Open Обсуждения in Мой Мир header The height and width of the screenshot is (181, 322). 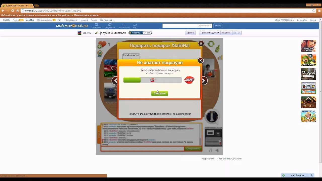click(110, 26)
